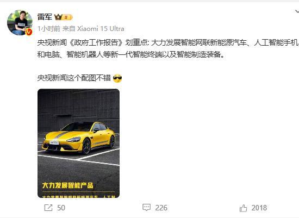Click the second line of post text
The height and width of the screenshot is (218, 299).
(131, 54)
